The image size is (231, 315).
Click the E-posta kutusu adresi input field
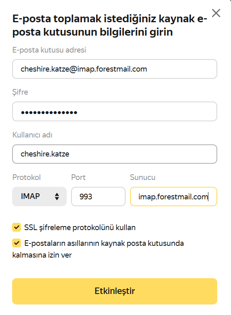click(115, 69)
